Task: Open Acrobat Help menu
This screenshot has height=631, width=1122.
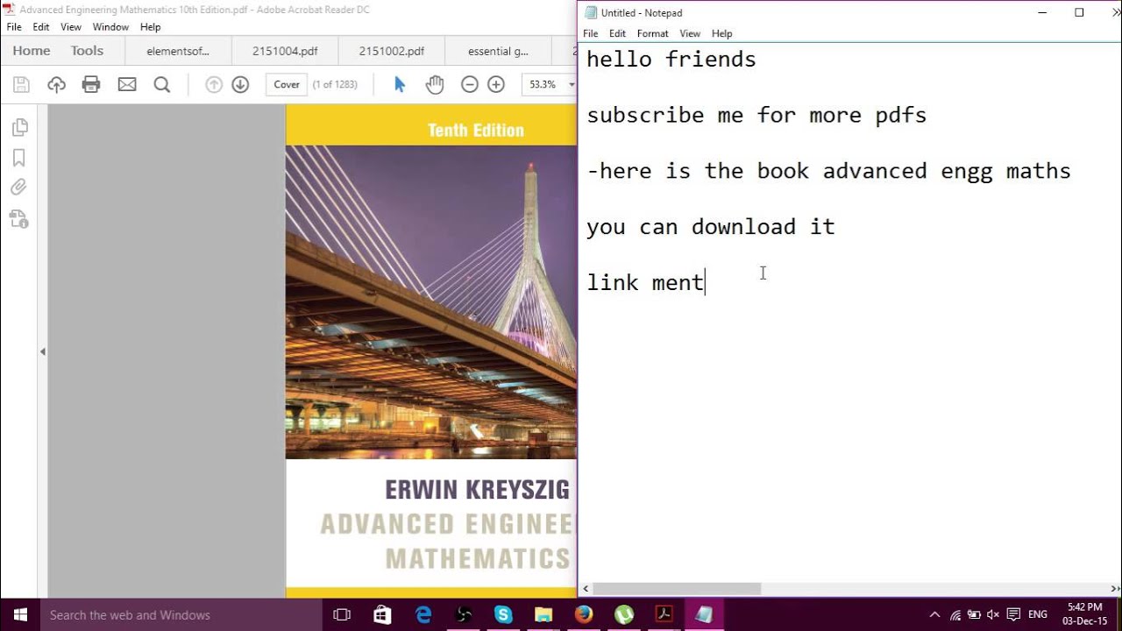Action: point(150,27)
